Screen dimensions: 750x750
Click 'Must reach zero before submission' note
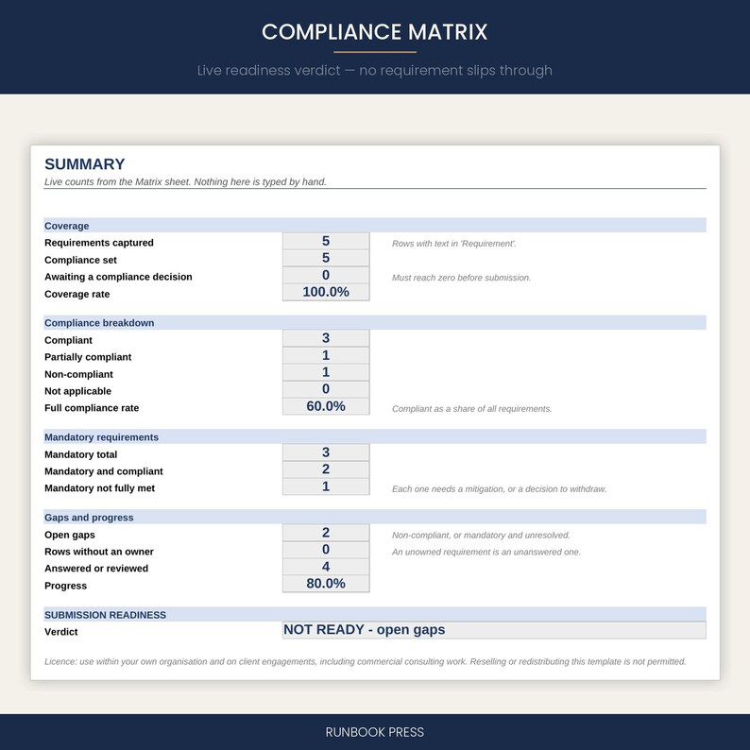coord(461,278)
